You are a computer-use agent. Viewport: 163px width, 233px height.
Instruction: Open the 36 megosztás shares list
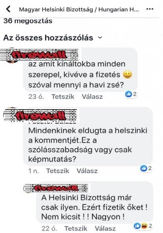pos(28,21)
